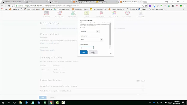Click the browser Home icon

[x=12, y=6]
